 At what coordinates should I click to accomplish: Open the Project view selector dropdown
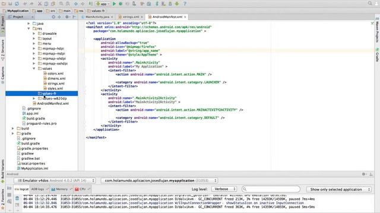point(20,17)
